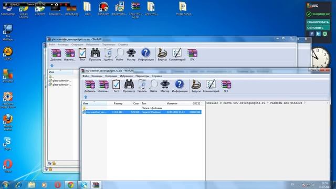The width and height of the screenshot is (336, 189).
Task: Click Обновить in the AVG gadget
Action: pos(318,28)
